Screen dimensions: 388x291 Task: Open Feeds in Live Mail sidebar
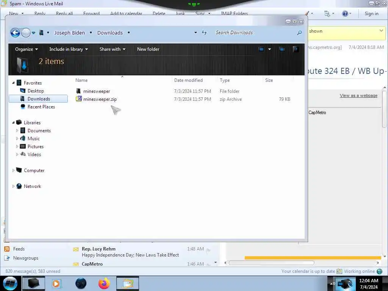(19, 249)
